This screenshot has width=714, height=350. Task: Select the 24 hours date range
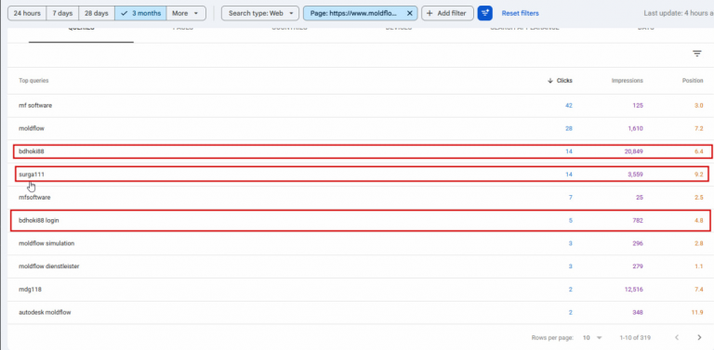[27, 13]
